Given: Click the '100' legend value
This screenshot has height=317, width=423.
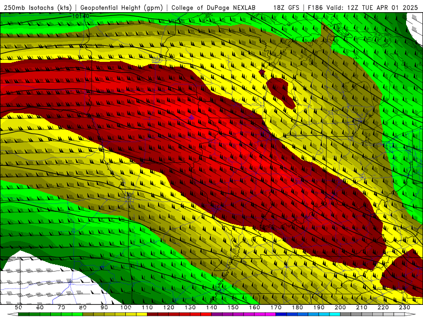Looking at the screenshot, I should click(x=126, y=307).
